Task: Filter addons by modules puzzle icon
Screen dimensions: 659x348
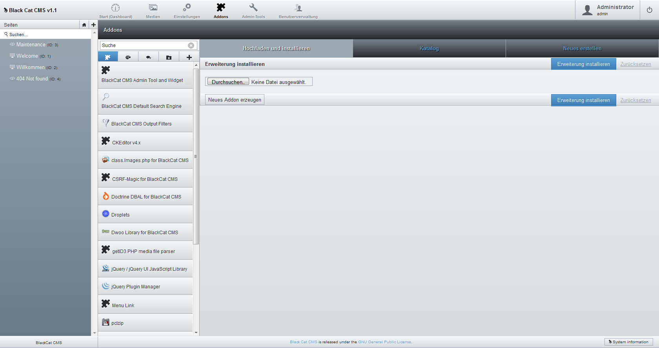Action: point(108,57)
